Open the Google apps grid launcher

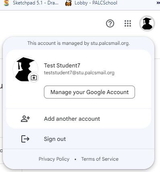coord(128,23)
